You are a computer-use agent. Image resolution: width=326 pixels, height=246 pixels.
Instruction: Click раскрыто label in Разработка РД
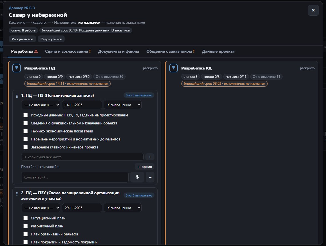307,68
